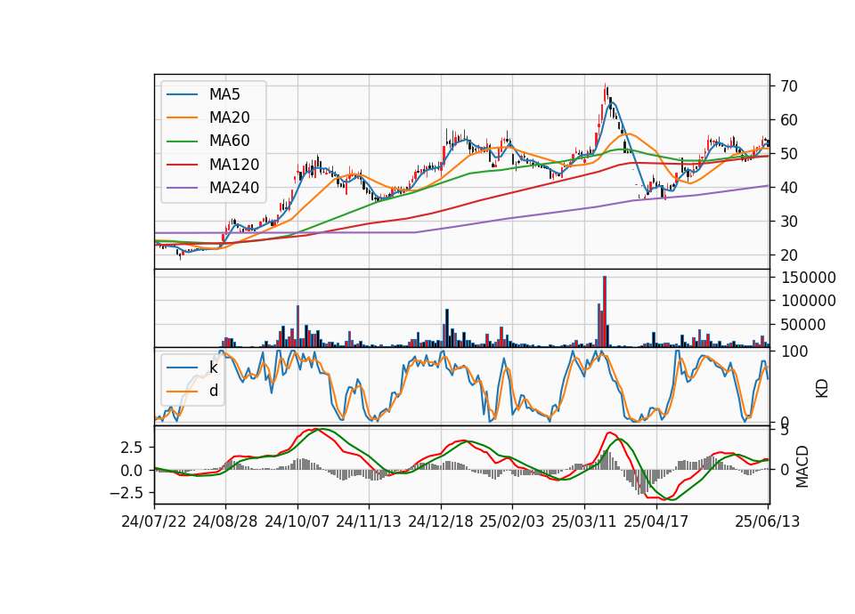Click the MACD left axis value 2.5
The width and height of the screenshot is (855, 614).
(132, 448)
